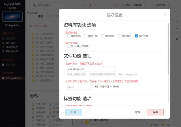Click the PDF-style colored toolbar icon

coord(117,5)
